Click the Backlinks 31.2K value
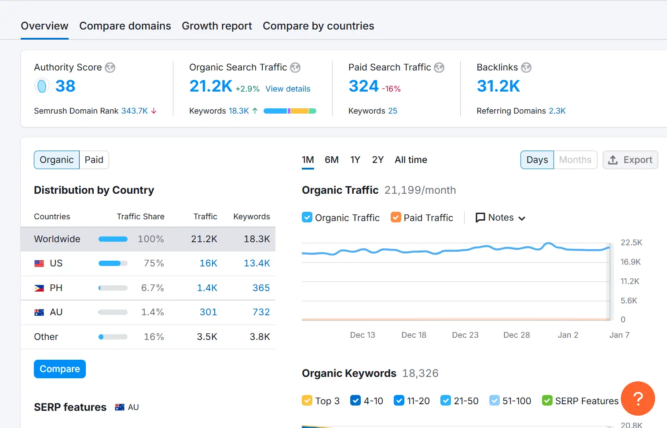Image resolution: width=667 pixels, height=428 pixels. [x=498, y=86]
